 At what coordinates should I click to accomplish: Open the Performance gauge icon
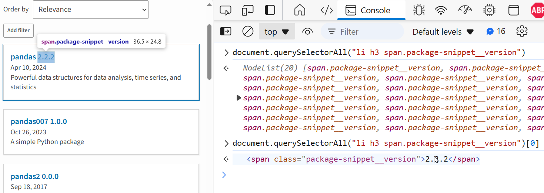(465, 10)
